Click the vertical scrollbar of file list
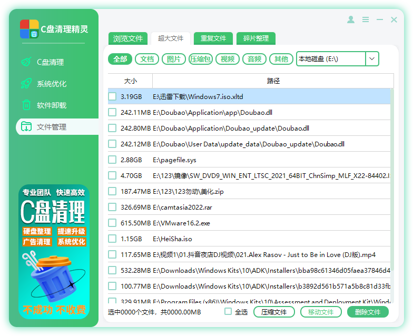Screen dimensions: 413x336 click(x=391, y=158)
